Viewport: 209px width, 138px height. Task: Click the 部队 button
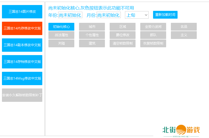pyautogui.click(x=153, y=35)
